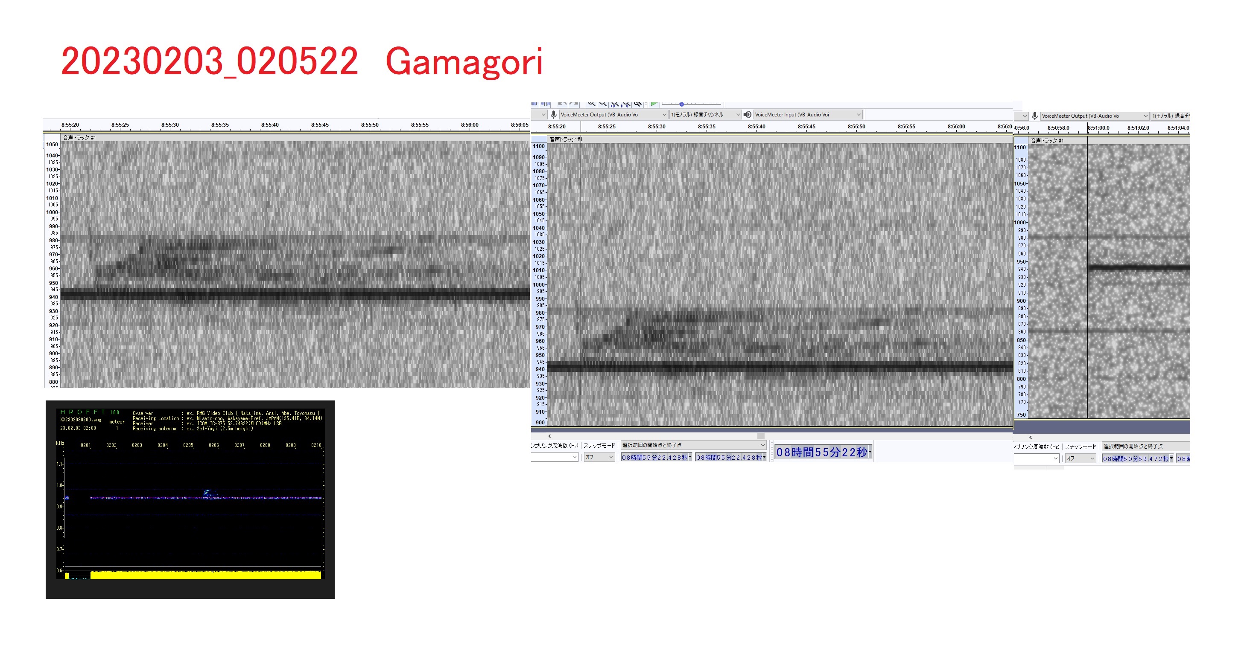Adjust the playback speed slider knob
The width and height of the screenshot is (1250, 667).
tap(681, 104)
